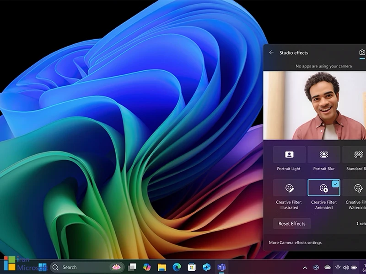This screenshot has width=366, height=274.
Task: Switch to Microsoft Teams on the taskbar
Action: click(x=221, y=267)
